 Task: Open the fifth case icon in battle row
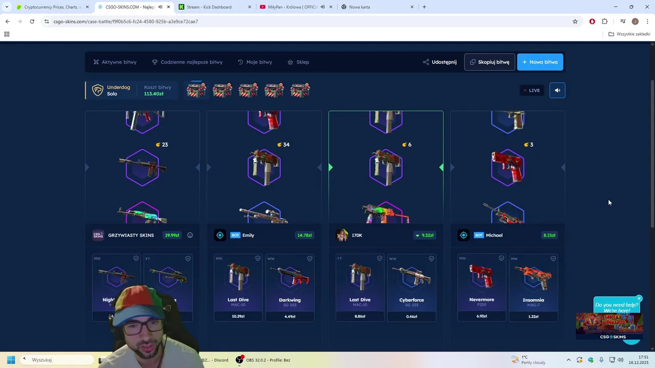[300, 90]
